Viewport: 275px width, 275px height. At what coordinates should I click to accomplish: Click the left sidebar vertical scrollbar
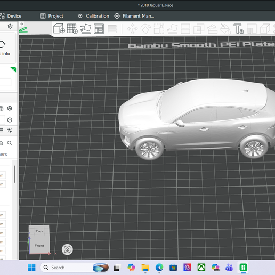click(14, 174)
